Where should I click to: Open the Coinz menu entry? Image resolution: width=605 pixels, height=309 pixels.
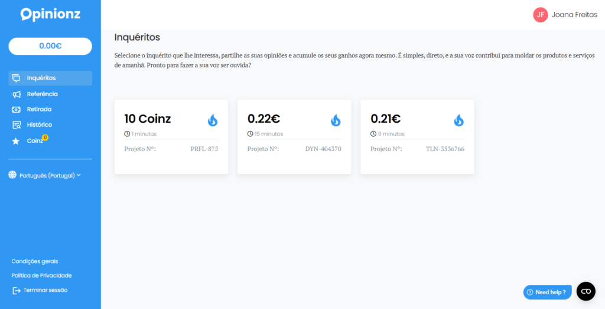click(35, 141)
